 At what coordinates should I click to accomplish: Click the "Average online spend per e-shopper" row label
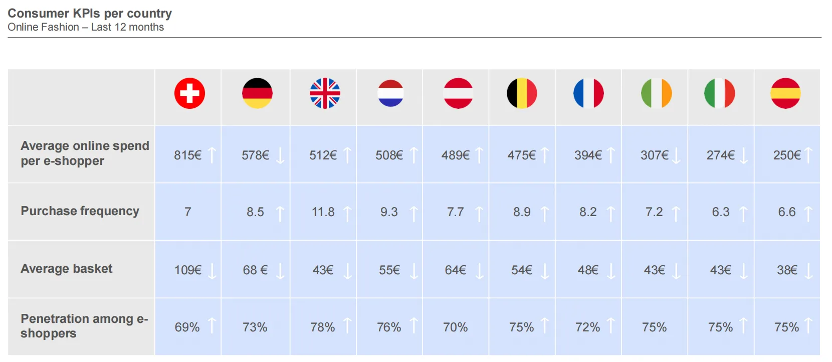(85, 153)
